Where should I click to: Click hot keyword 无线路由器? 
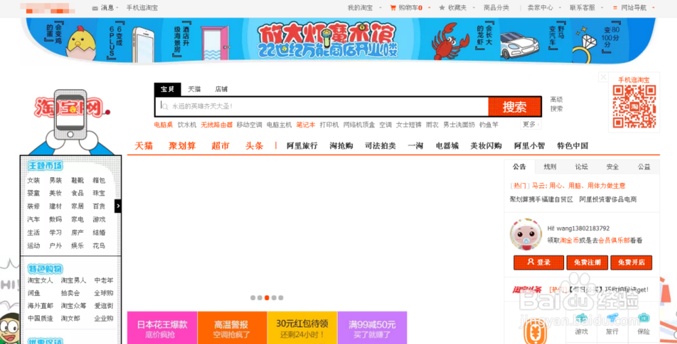coord(217,124)
